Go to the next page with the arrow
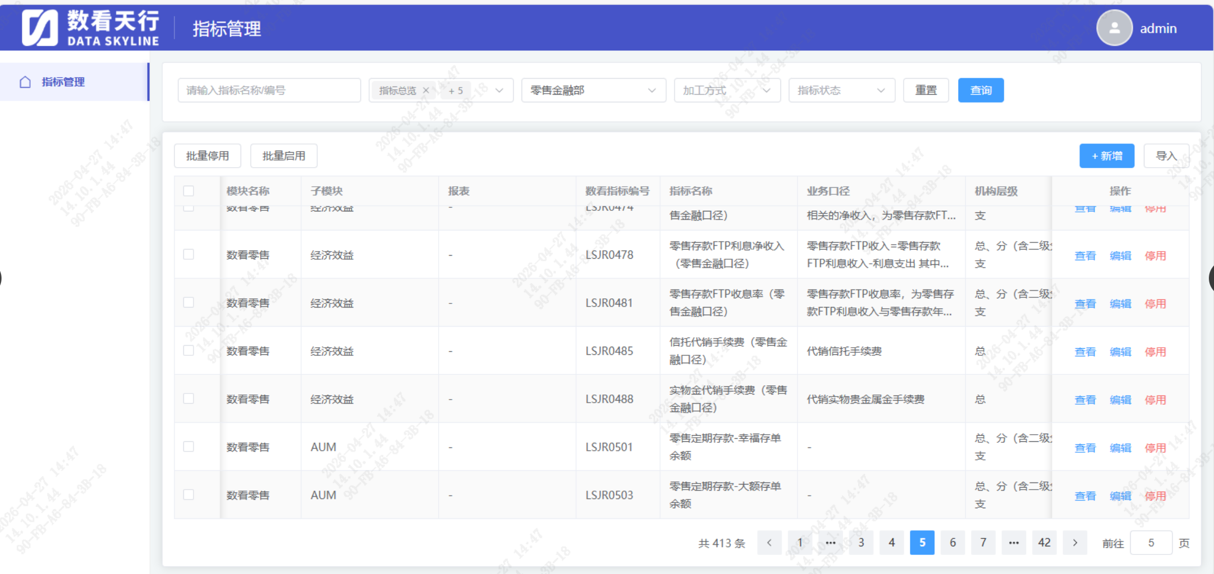The image size is (1214, 574). 1075,543
